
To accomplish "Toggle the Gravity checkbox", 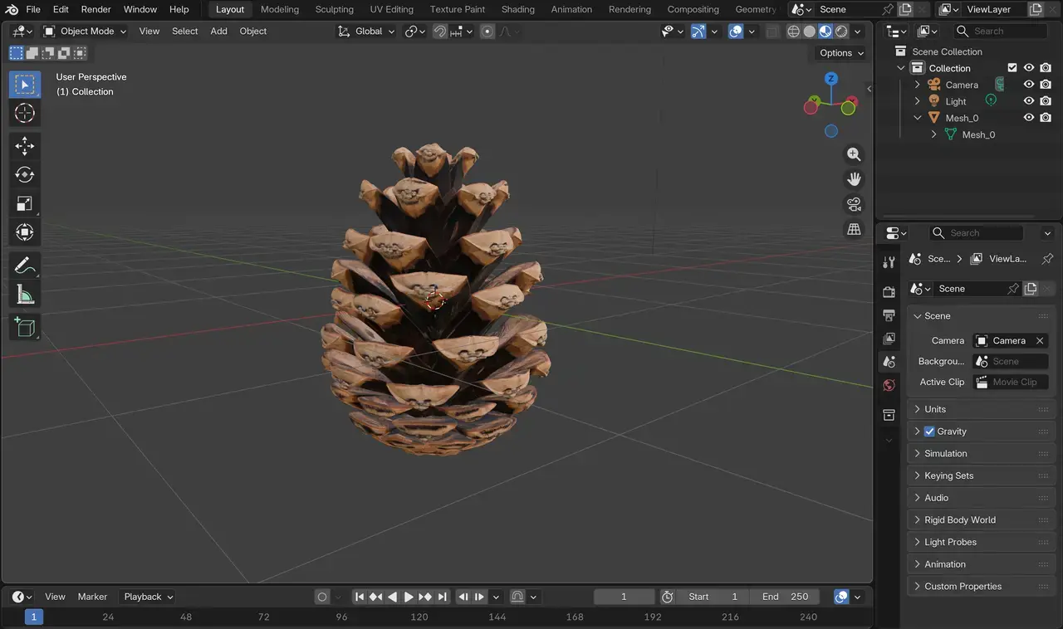I will tap(929, 432).
